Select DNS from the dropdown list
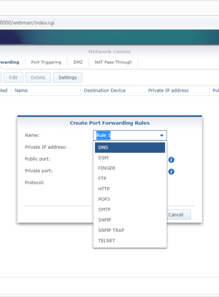 click(x=130, y=148)
